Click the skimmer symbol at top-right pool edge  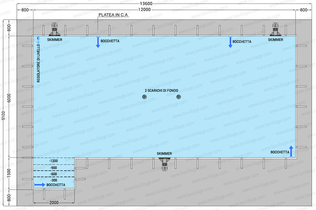pos(276,29)
